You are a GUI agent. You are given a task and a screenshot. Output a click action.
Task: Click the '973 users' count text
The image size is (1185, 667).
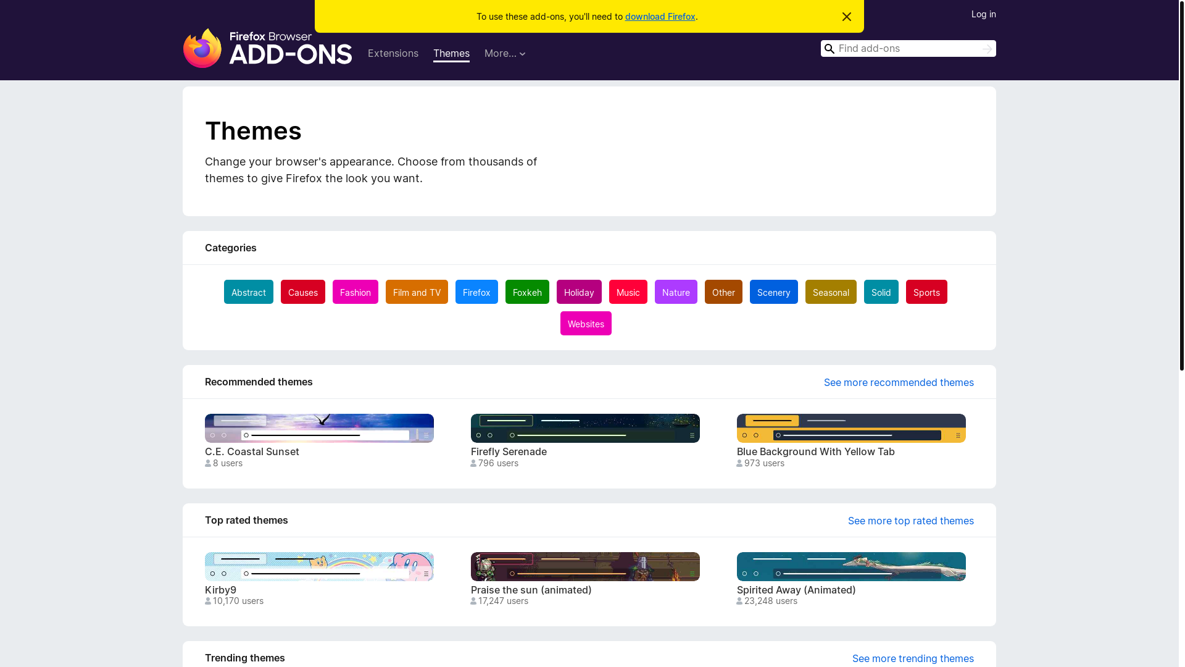(764, 463)
